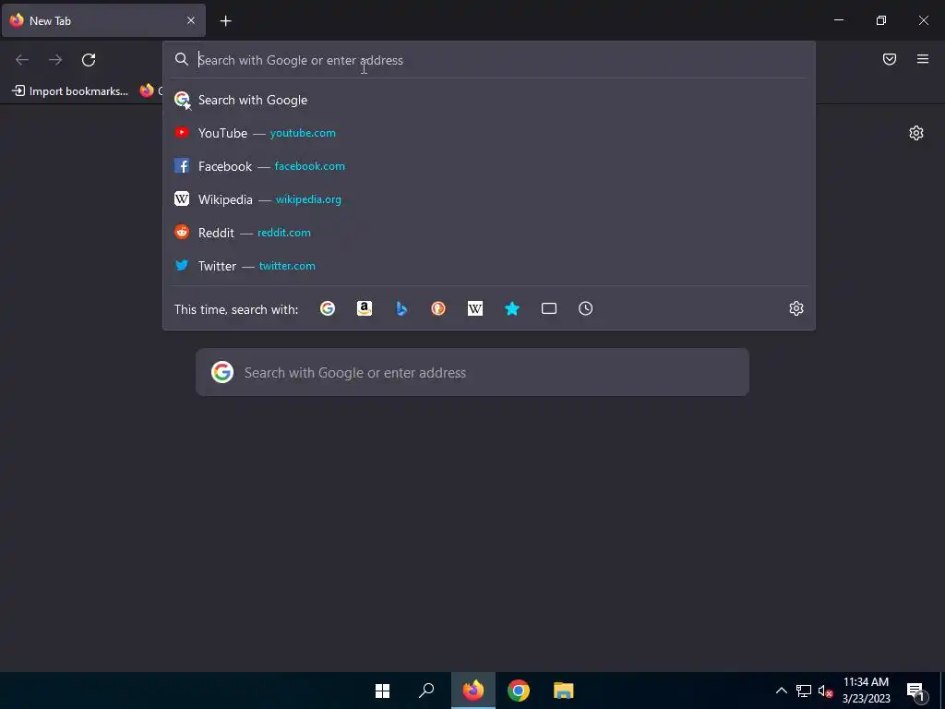The height and width of the screenshot is (709, 945).
Task: Click Google logo in page search box
Action: pos(222,373)
